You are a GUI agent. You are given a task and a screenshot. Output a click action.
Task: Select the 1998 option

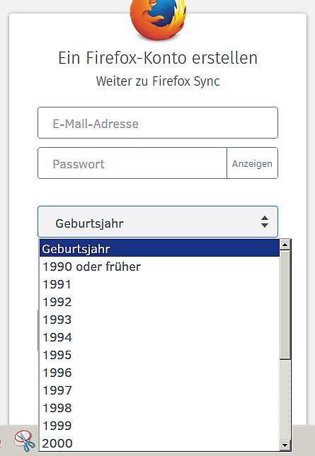click(x=159, y=408)
